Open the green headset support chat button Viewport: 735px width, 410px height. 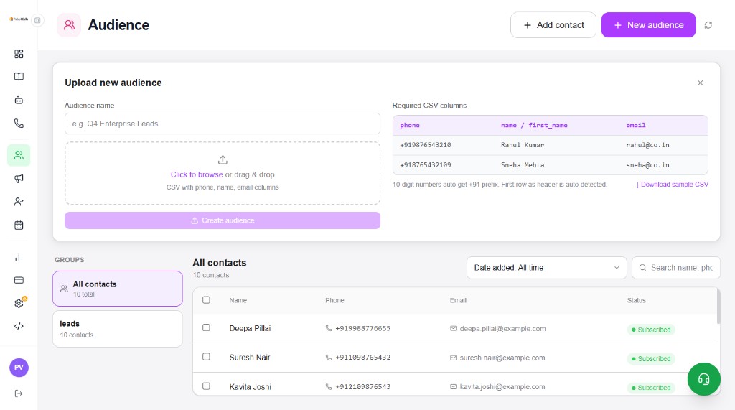coord(703,379)
